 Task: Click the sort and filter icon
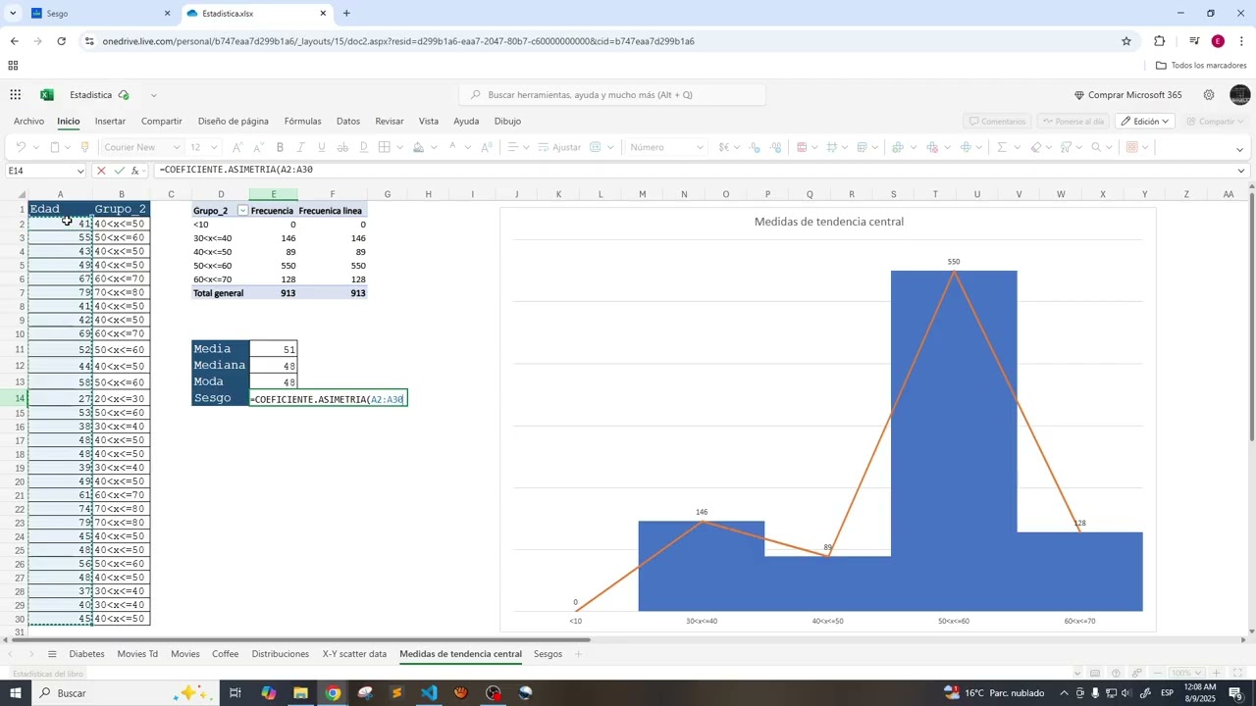1066,147
